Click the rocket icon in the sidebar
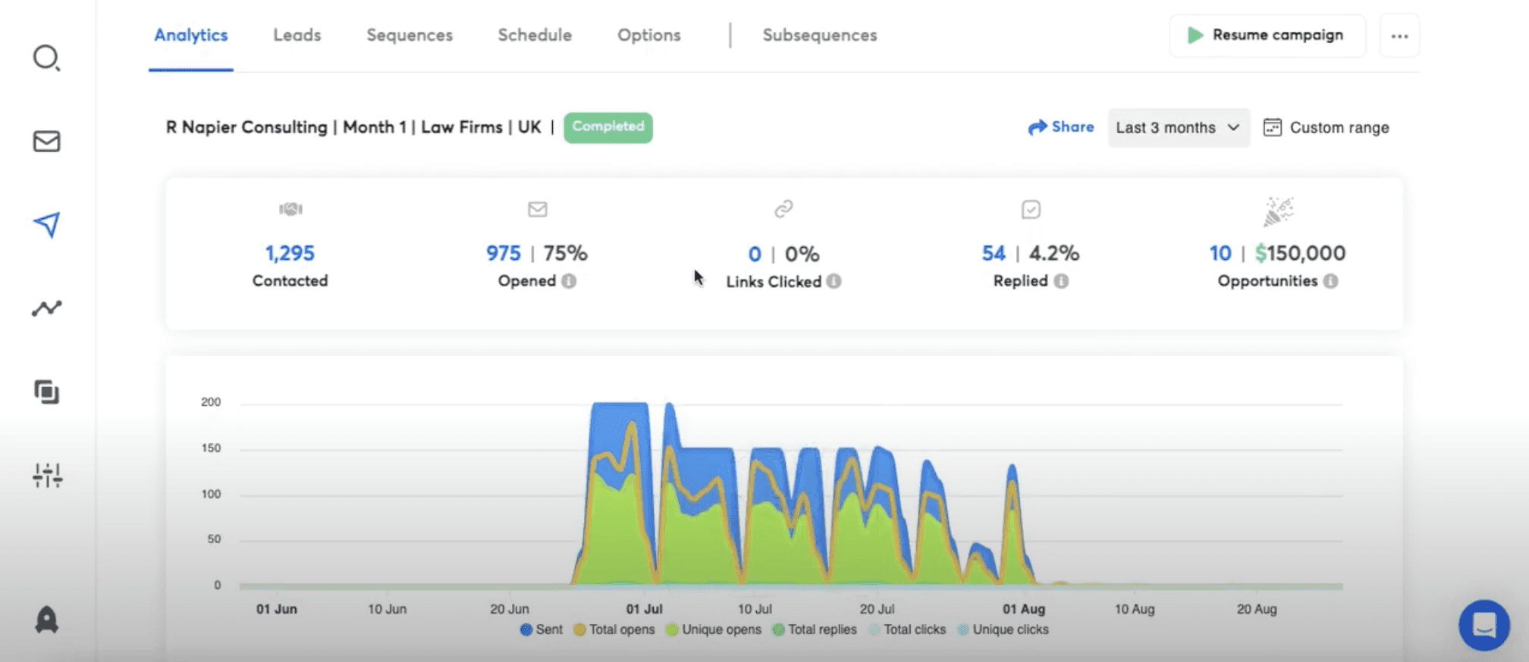This screenshot has width=1529, height=662. pyautogui.click(x=46, y=620)
